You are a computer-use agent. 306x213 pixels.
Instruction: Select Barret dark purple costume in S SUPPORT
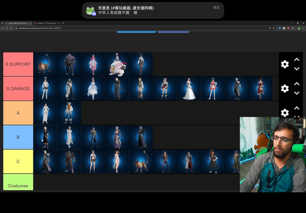coord(69,64)
